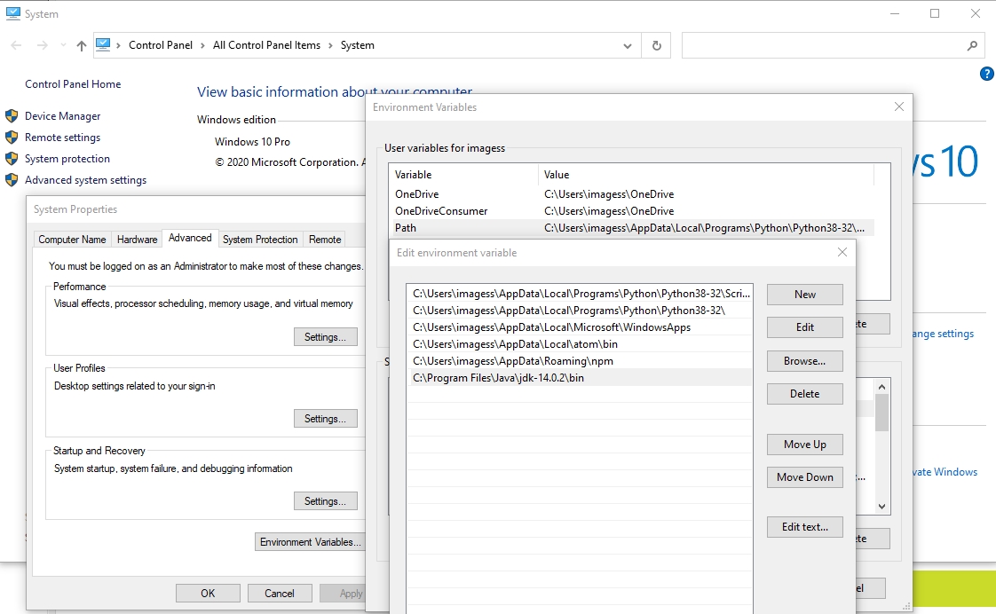
Task: Expand the chevron after Control Panel breadcrumb
Action: pyautogui.click(x=202, y=46)
